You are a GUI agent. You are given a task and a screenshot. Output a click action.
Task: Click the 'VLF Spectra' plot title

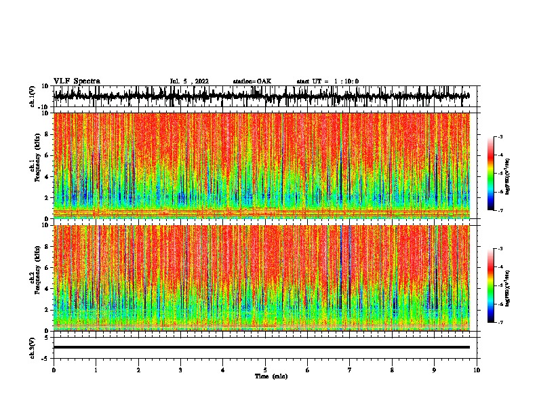[77, 81]
